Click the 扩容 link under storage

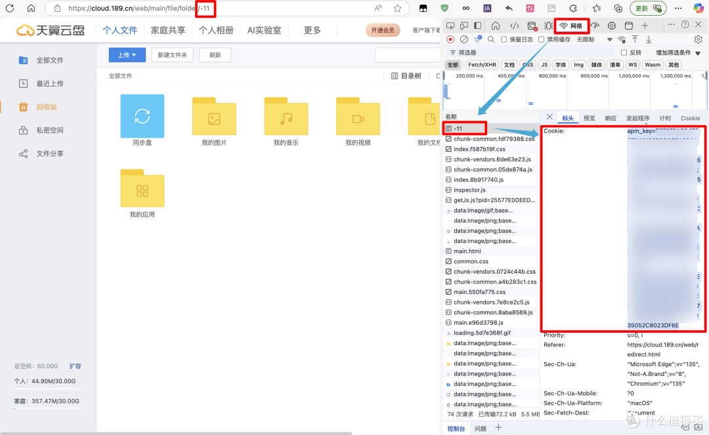point(75,366)
